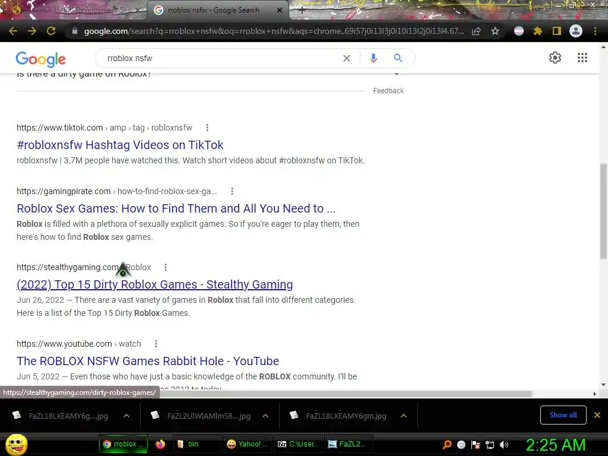
Task: Go to Google home via the logo
Action: 41,59
